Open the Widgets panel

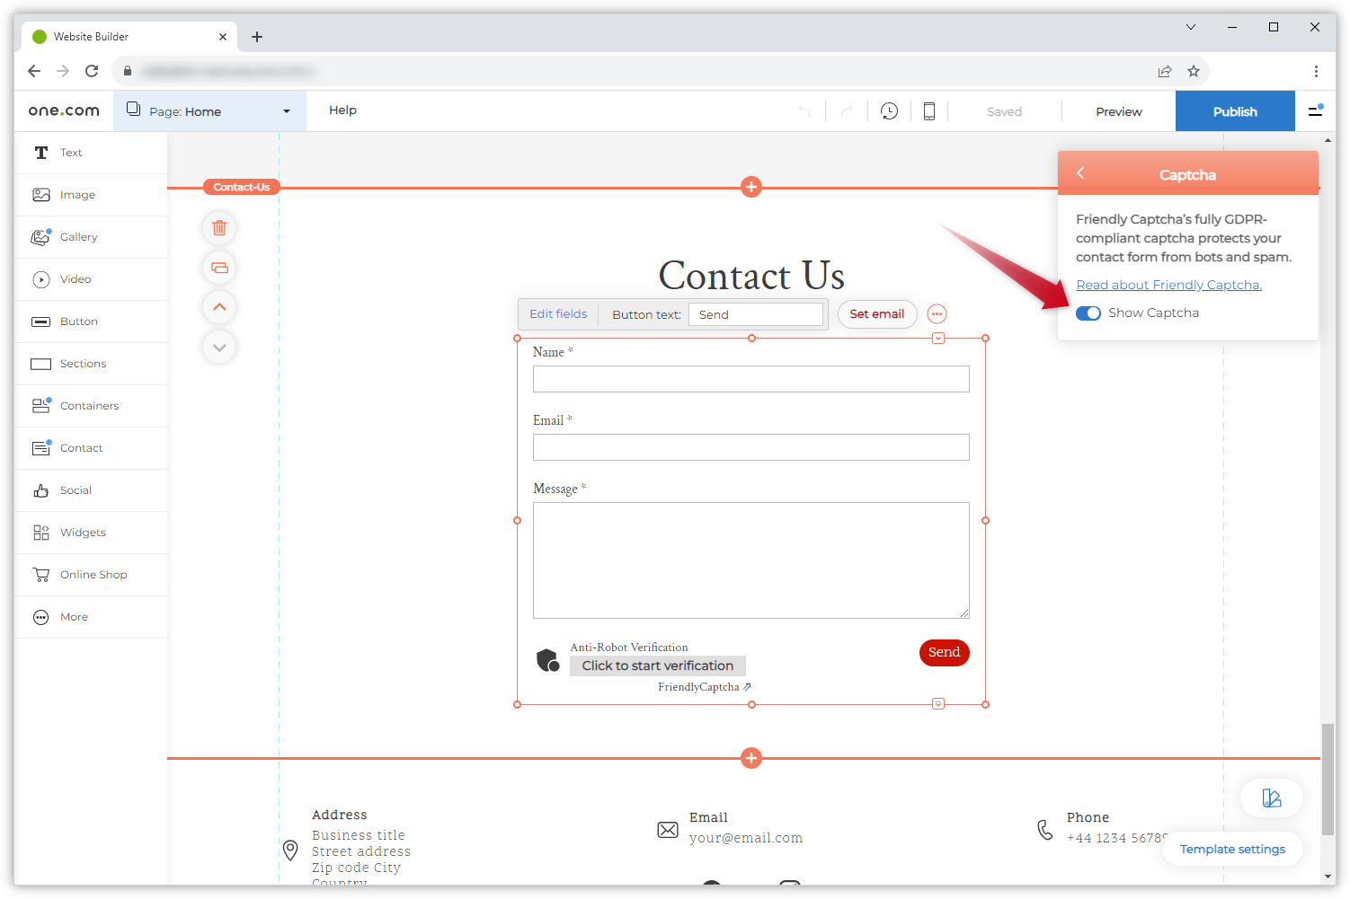91,533
